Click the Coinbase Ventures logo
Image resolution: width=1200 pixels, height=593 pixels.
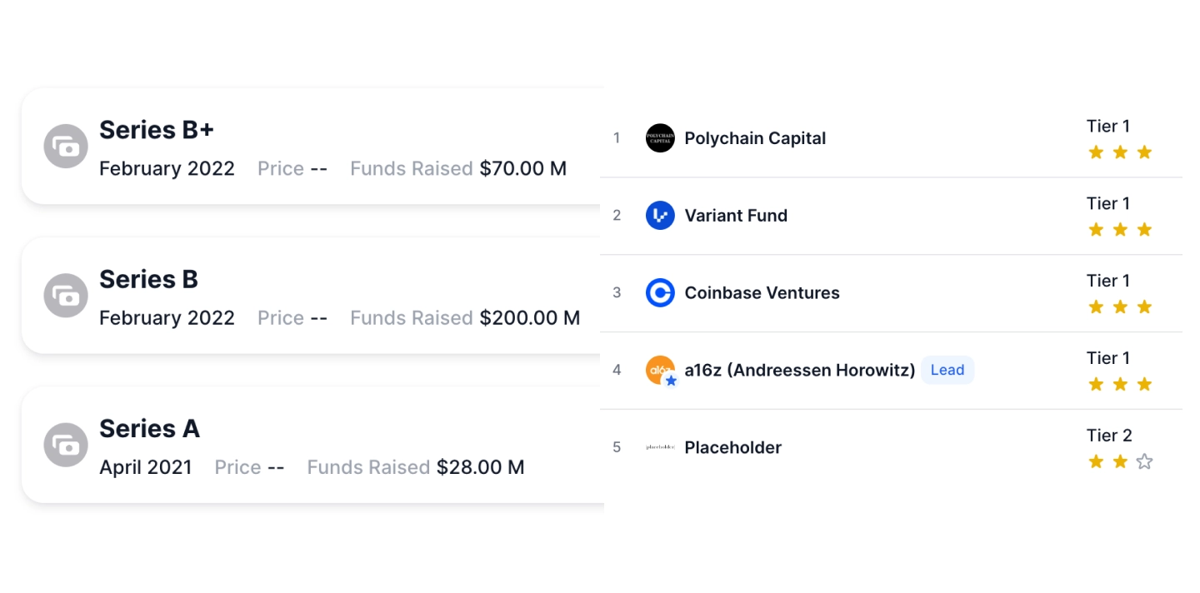click(660, 293)
